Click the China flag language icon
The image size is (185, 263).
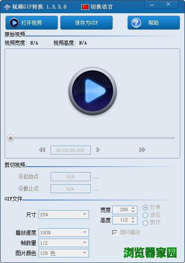85,7
